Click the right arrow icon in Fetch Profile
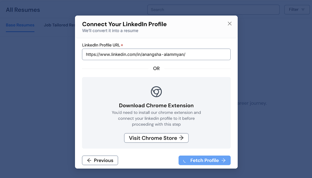The width and height of the screenshot is (312, 178). (223, 160)
